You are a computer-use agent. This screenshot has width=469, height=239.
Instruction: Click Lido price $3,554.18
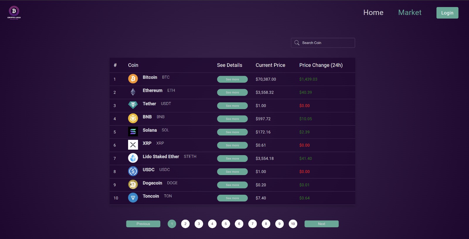pyautogui.click(x=265, y=158)
